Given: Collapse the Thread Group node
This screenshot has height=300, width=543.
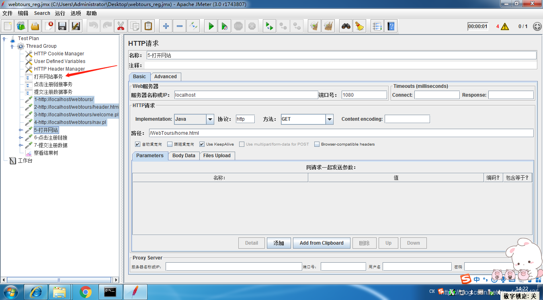Looking at the screenshot, I should pos(12,46).
